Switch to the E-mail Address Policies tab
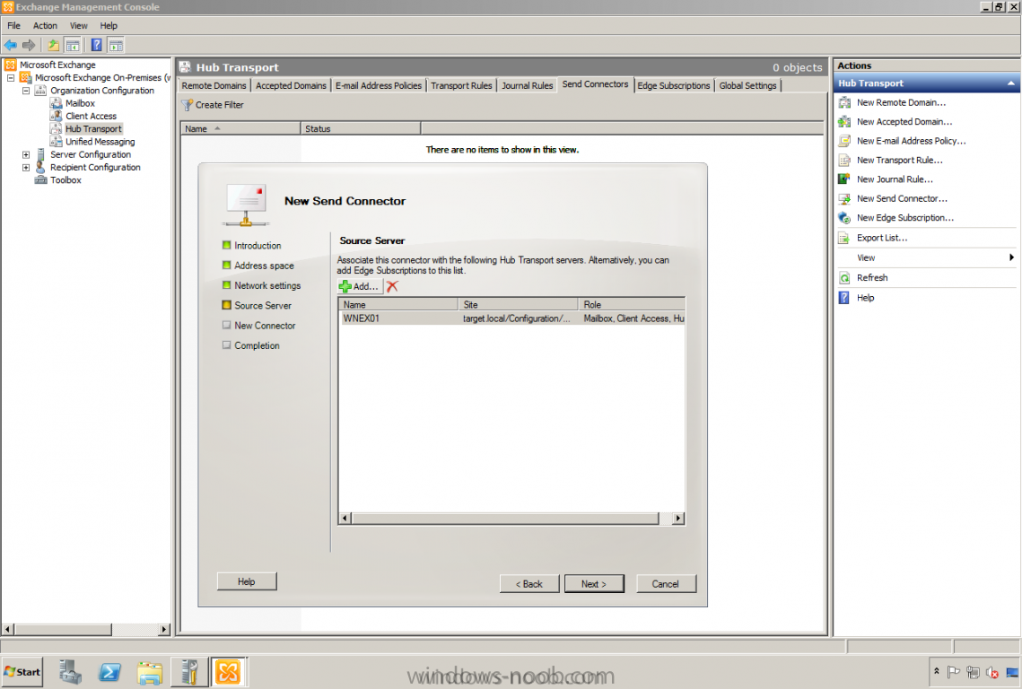The image size is (1022, 689). (x=379, y=85)
